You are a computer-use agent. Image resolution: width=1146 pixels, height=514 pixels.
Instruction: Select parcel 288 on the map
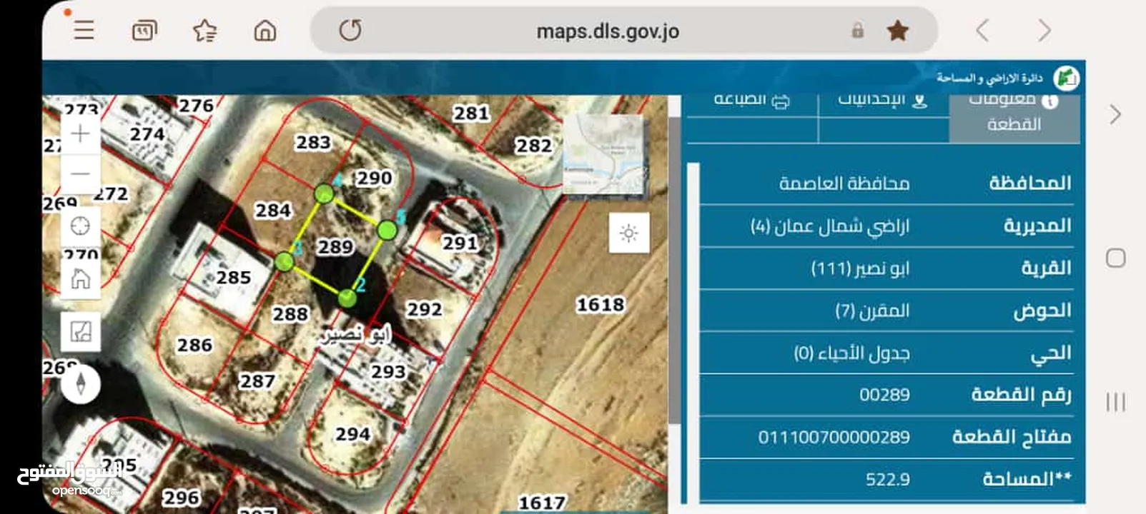click(290, 313)
